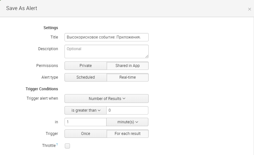Click the resize handle of Description box
Screen dimensions: 254x155
click(147, 56)
